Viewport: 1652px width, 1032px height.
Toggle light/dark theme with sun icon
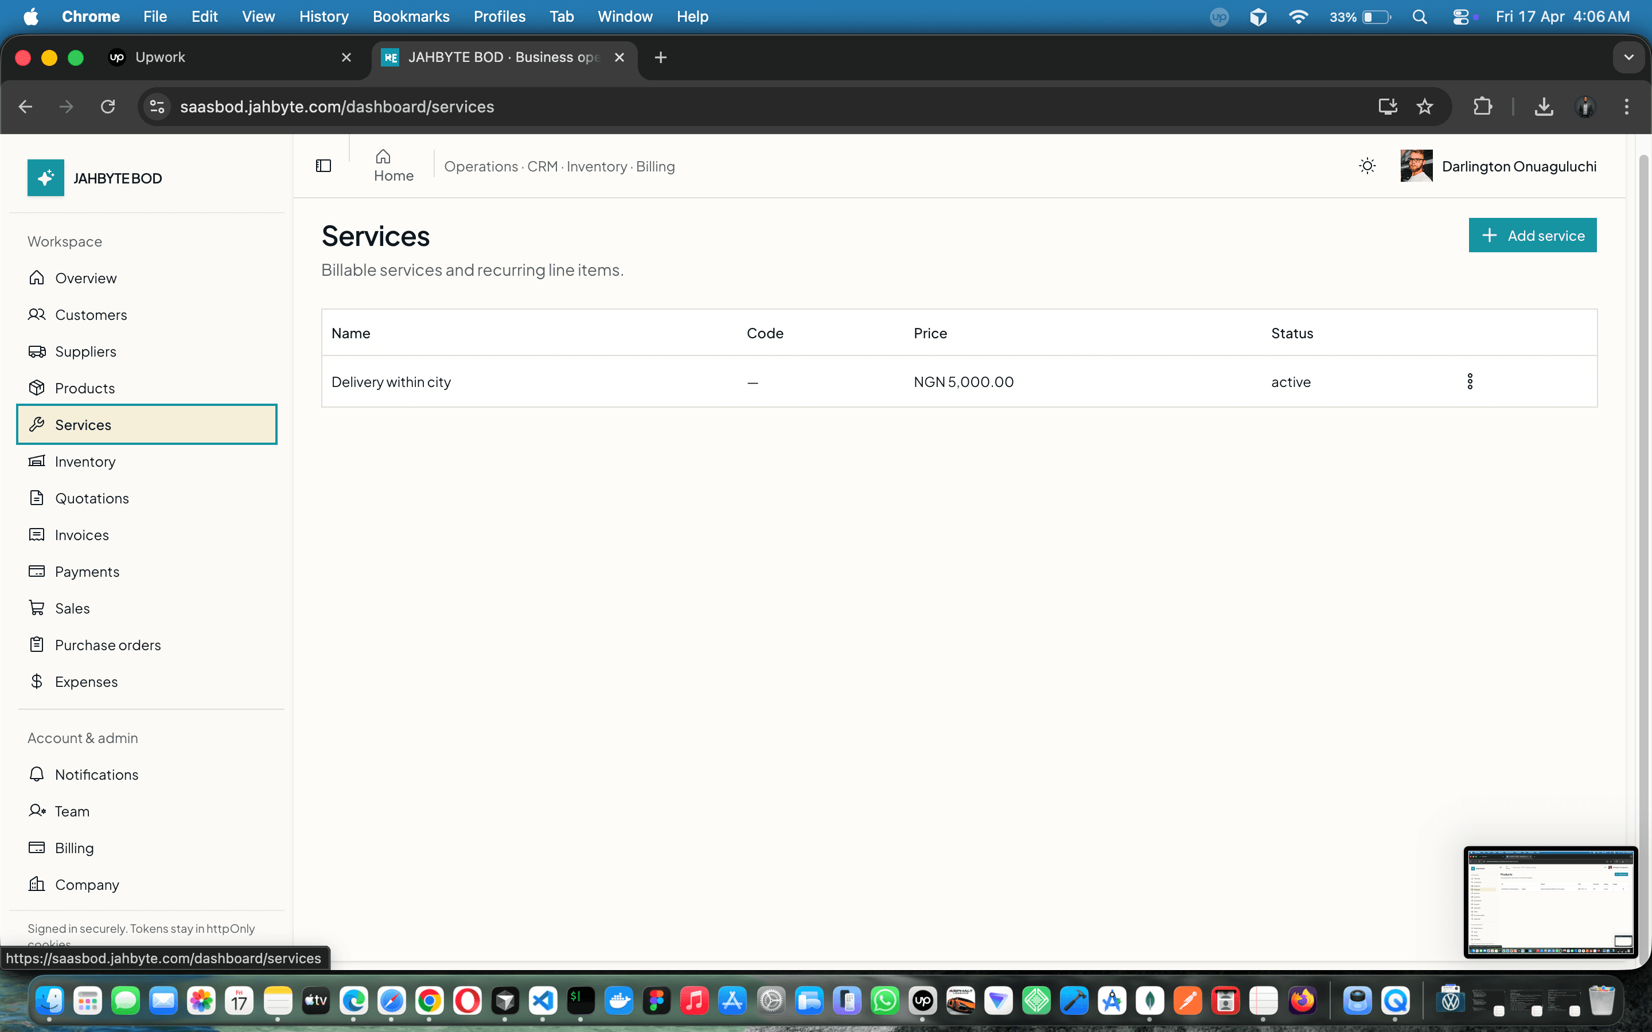(1367, 165)
